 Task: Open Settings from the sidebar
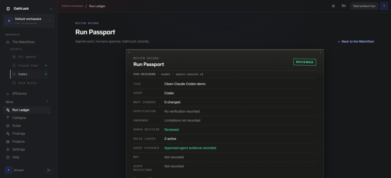pos(19,149)
